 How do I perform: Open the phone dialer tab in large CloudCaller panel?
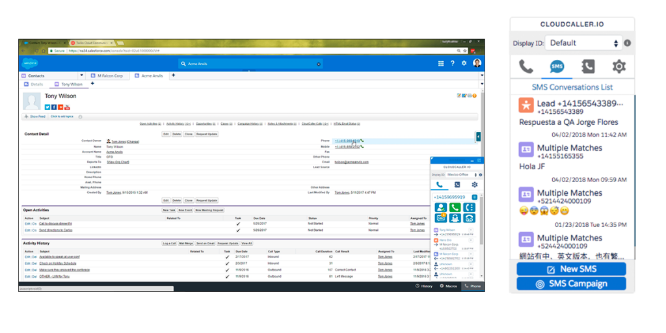tap(526, 67)
